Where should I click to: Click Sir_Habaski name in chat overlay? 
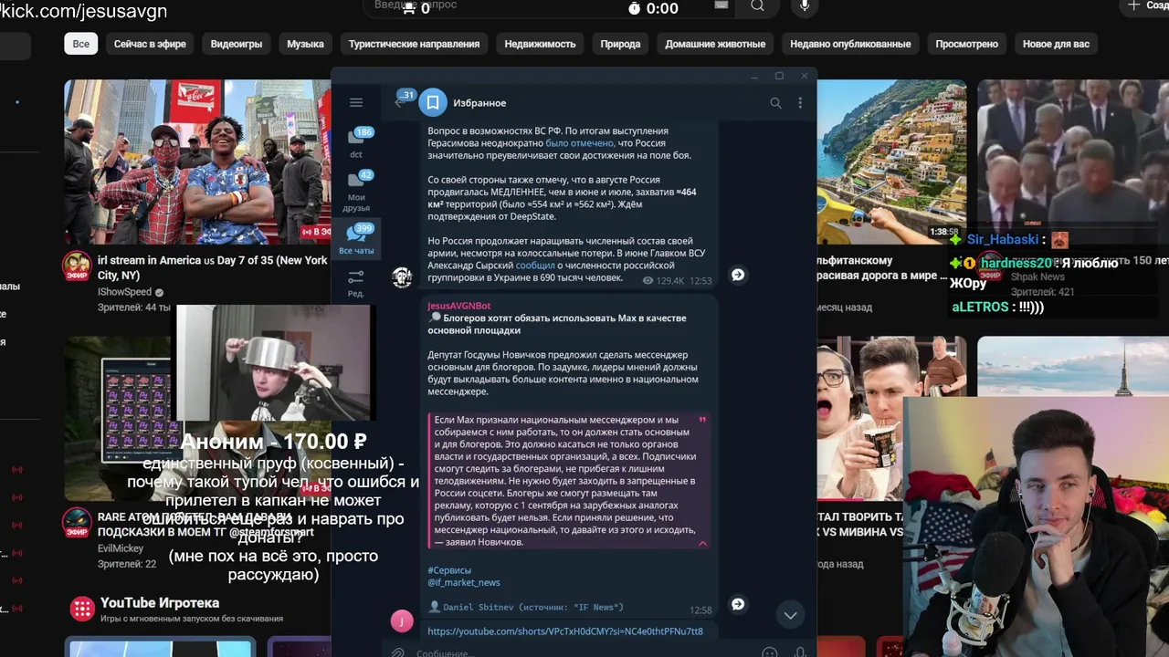(1003, 239)
